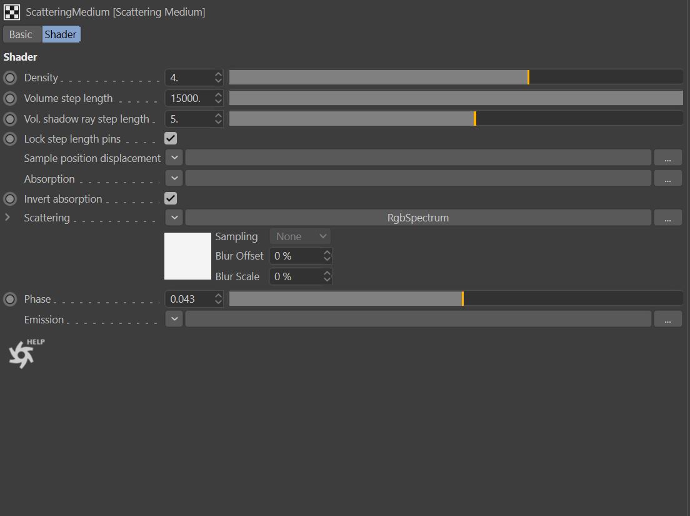Click the Scattering browse ellipsis button
This screenshot has width=690, height=516.
pyautogui.click(x=667, y=218)
